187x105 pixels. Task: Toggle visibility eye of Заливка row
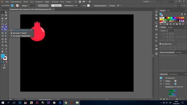(161, 84)
